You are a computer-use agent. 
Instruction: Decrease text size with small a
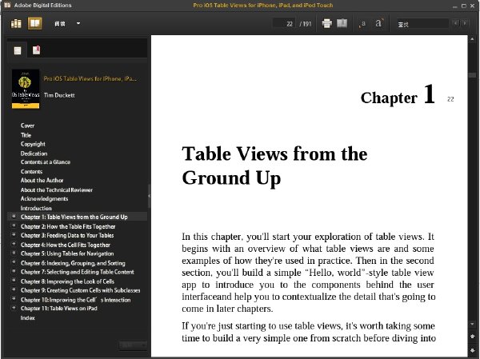coord(362,24)
